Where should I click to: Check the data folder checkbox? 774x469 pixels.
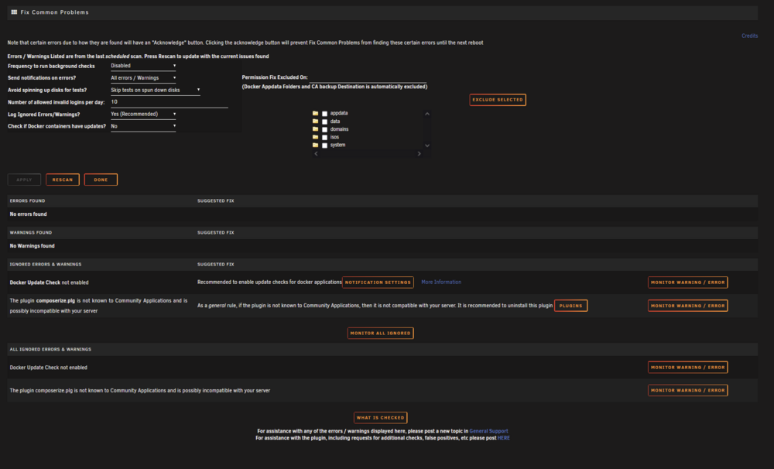(x=325, y=122)
